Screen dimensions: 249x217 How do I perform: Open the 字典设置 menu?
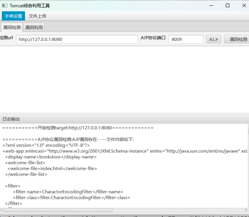pos(13,16)
